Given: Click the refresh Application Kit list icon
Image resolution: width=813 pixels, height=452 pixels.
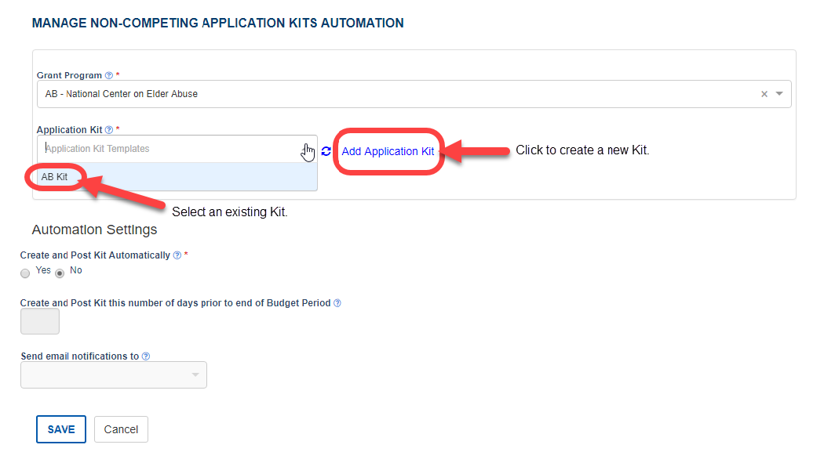Looking at the screenshot, I should pos(326,151).
